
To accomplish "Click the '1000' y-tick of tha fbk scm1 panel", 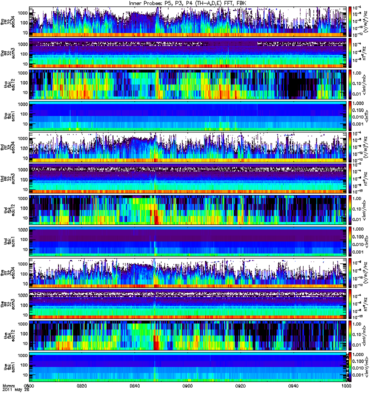I will coord(22,104).
